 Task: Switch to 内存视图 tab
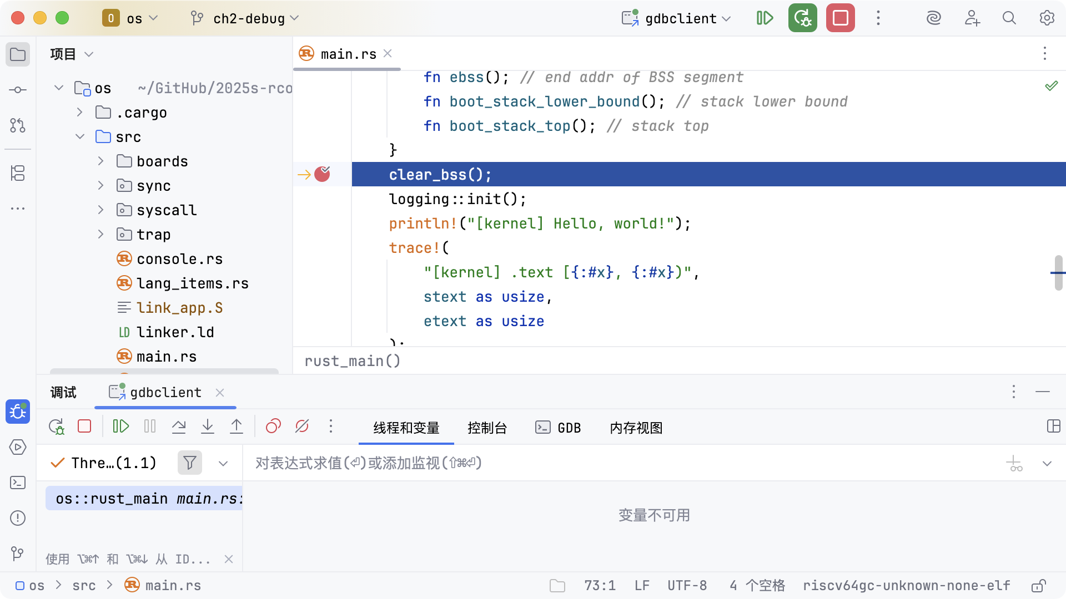pyautogui.click(x=636, y=428)
